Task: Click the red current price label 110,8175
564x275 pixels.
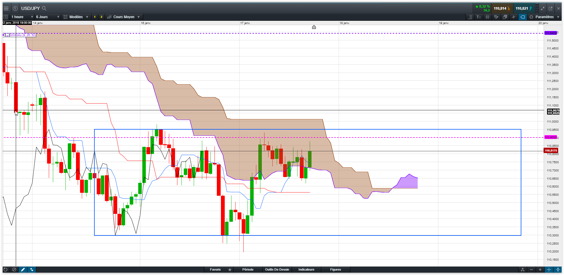Action: 551,151
